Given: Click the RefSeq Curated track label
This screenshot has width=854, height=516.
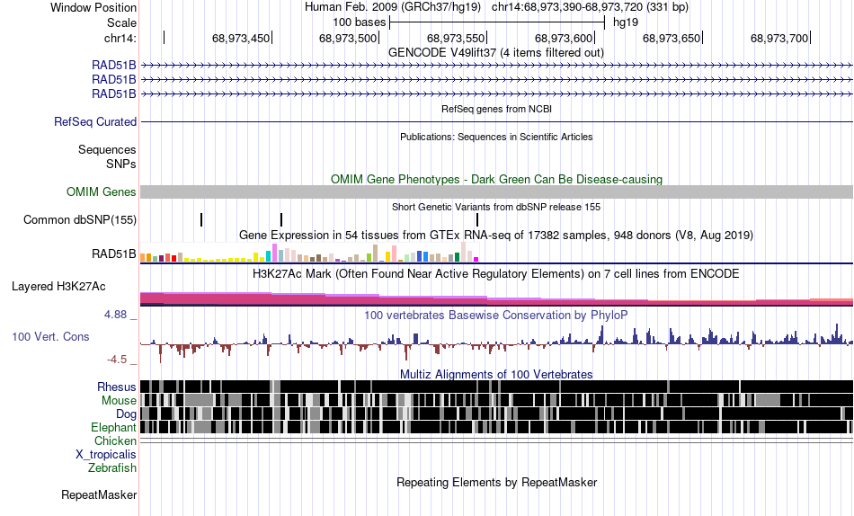Looking at the screenshot, I should coord(95,121).
